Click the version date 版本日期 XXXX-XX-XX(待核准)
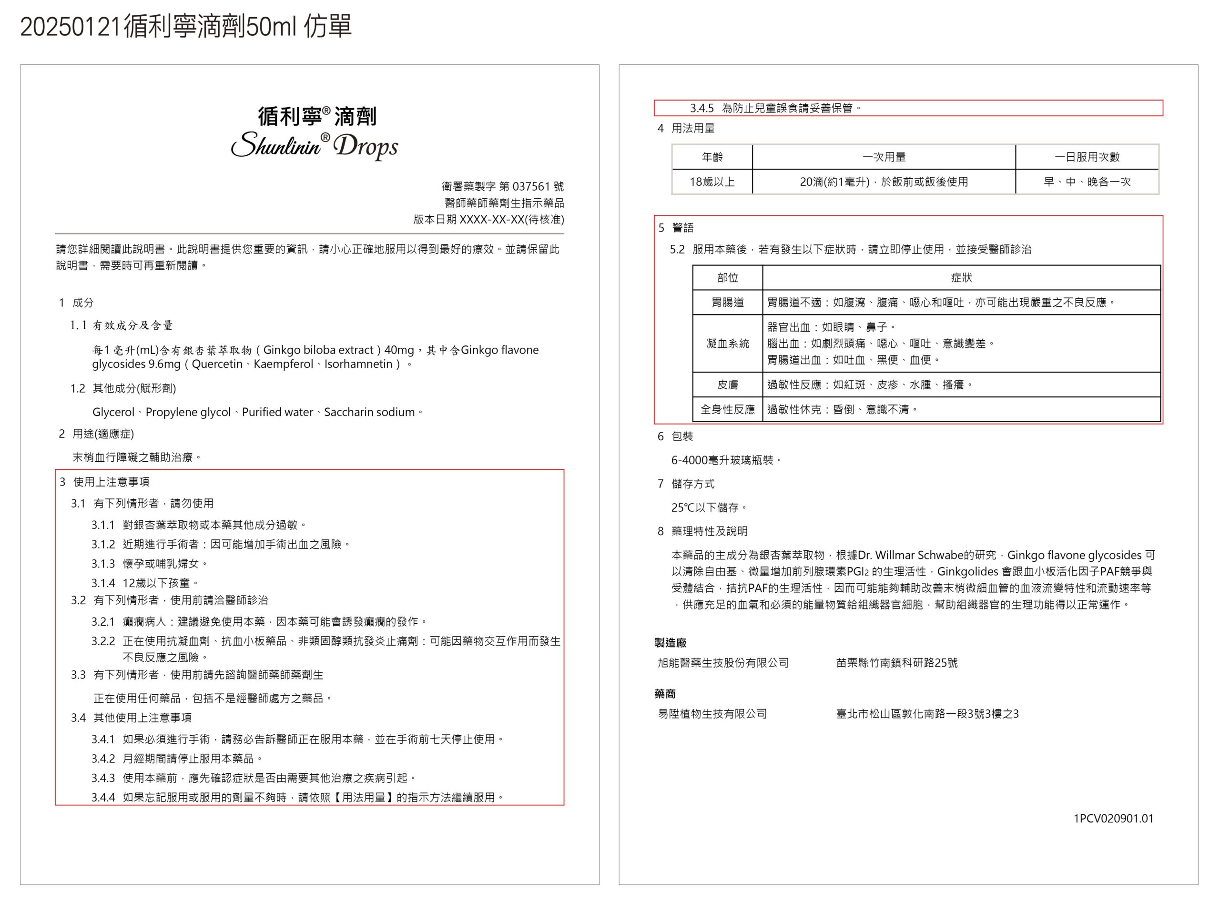 coord(489,219)
